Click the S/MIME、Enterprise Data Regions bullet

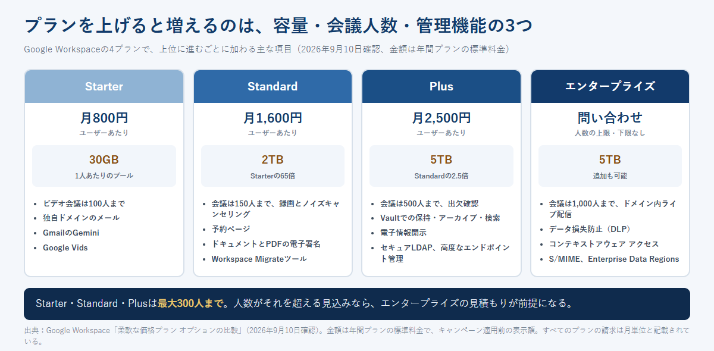click(613, 259)
